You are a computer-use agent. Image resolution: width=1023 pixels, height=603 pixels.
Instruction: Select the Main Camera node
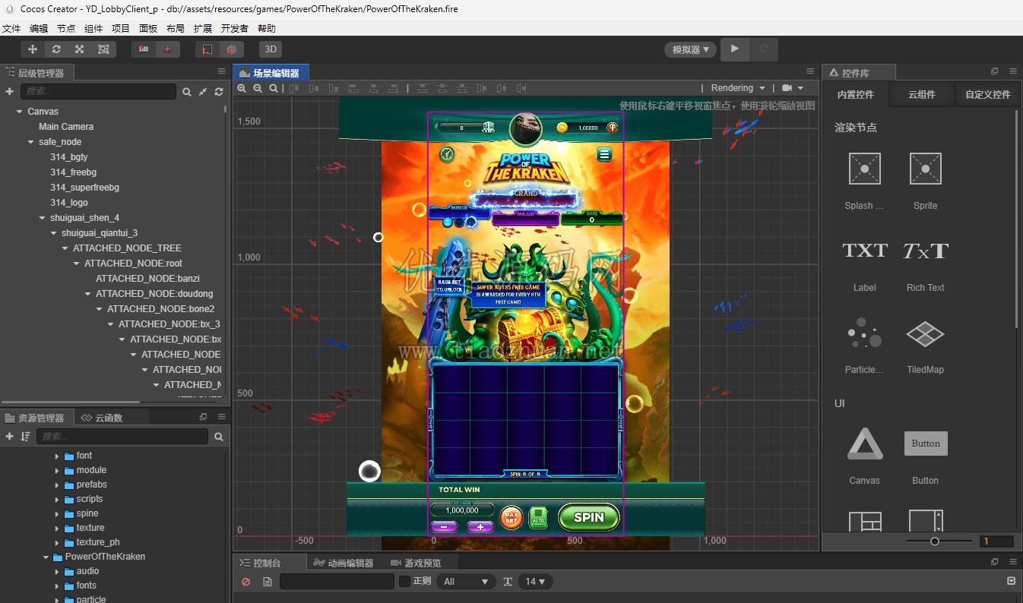pos(66,127)
